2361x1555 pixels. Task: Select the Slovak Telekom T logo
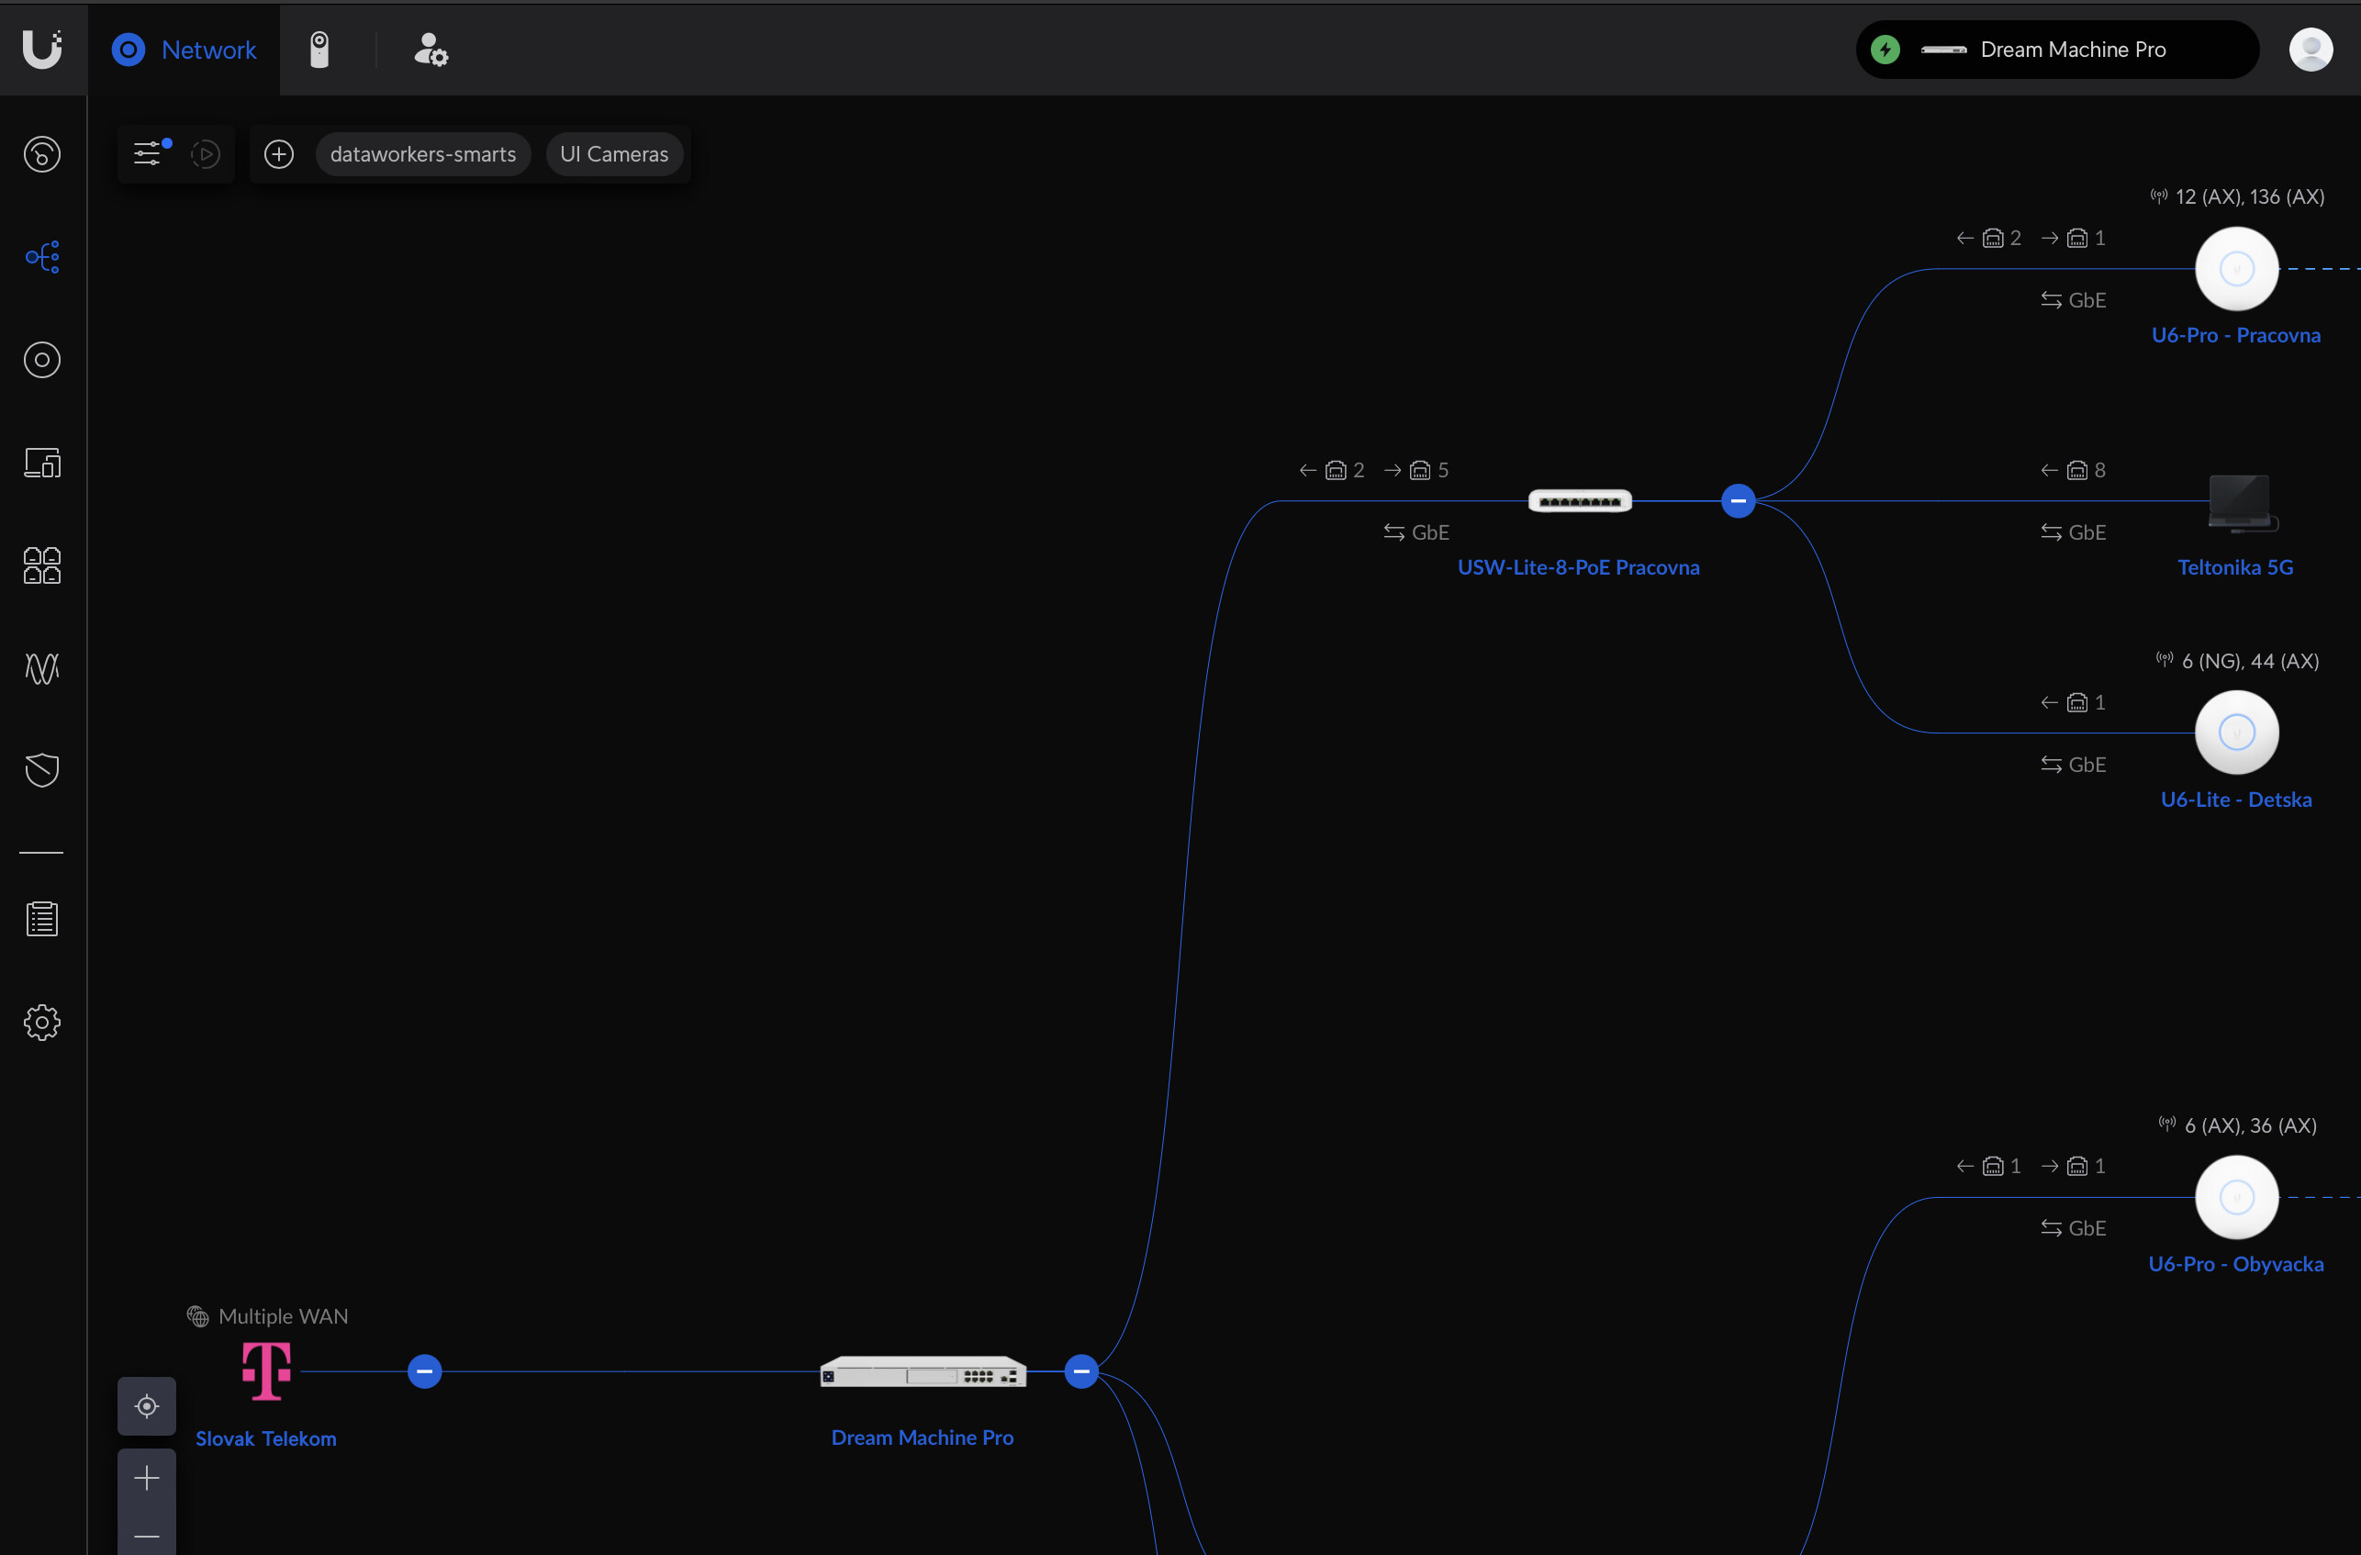coord(266,1371)
